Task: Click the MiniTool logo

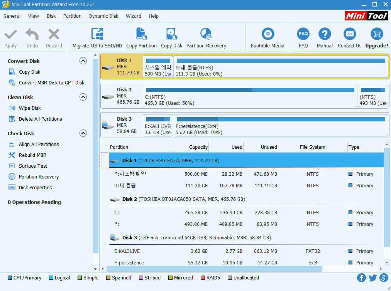Action: [x=366, y=16]
